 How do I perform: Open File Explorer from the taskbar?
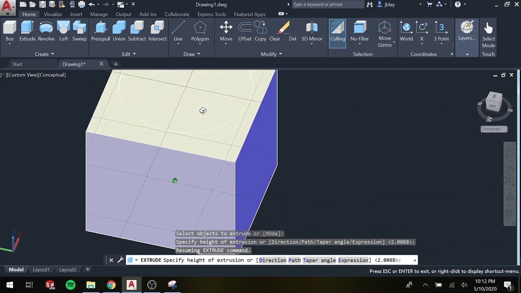91,285
